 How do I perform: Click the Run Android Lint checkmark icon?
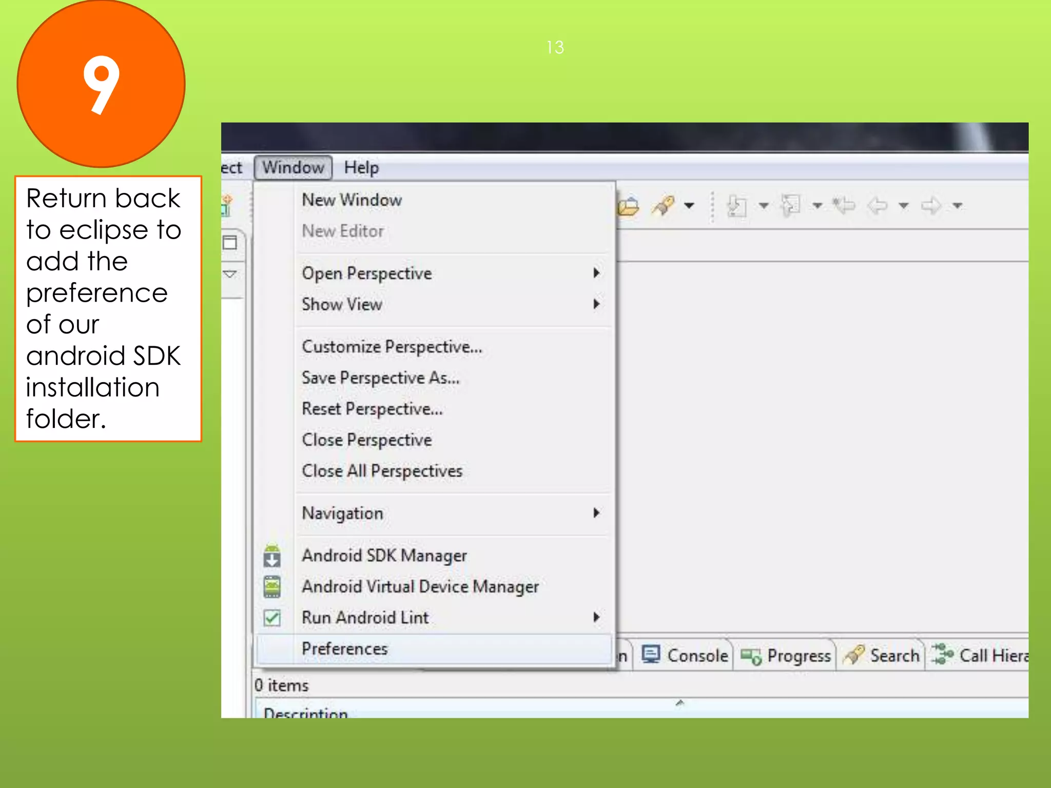(x=272, y=618)
